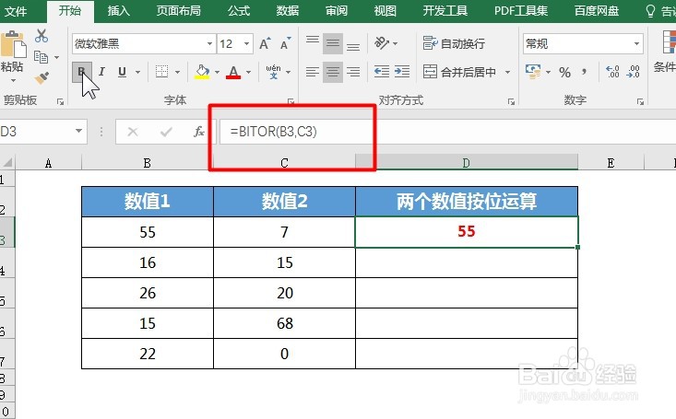Click 自动换行 wrap text button
Viewport: 676px width, 419px height.
tap(454, 43)
